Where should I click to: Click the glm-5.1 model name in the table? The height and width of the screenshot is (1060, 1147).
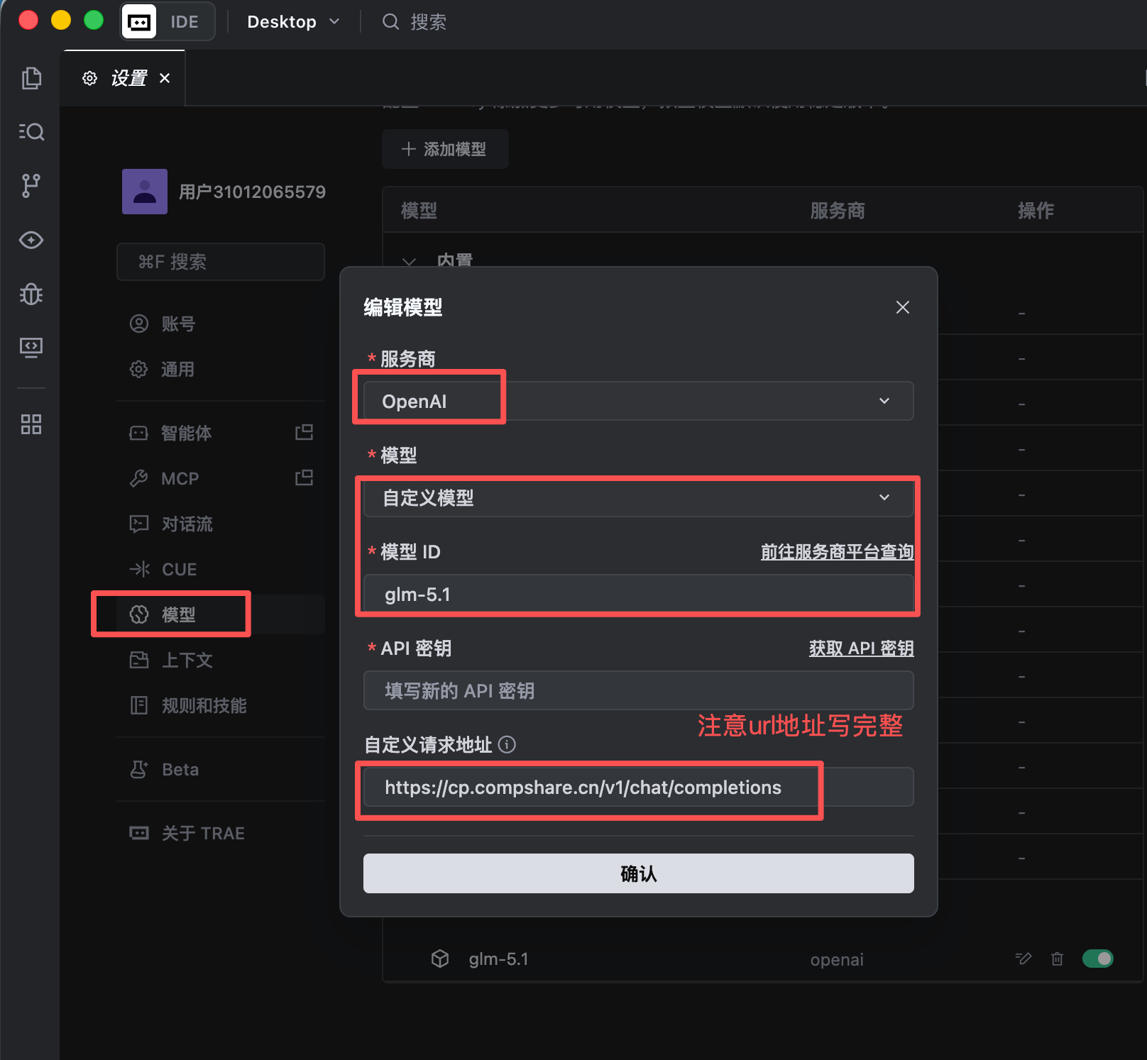pos(498,959)
